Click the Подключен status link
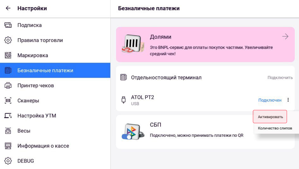299x169 pixels. (270, 100)
